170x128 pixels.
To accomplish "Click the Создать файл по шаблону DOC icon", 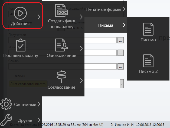I will pos(61,11).
